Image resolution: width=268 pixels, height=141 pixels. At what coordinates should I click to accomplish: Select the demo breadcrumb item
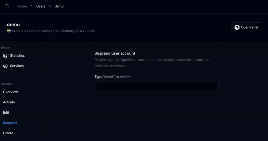[59, 6]
